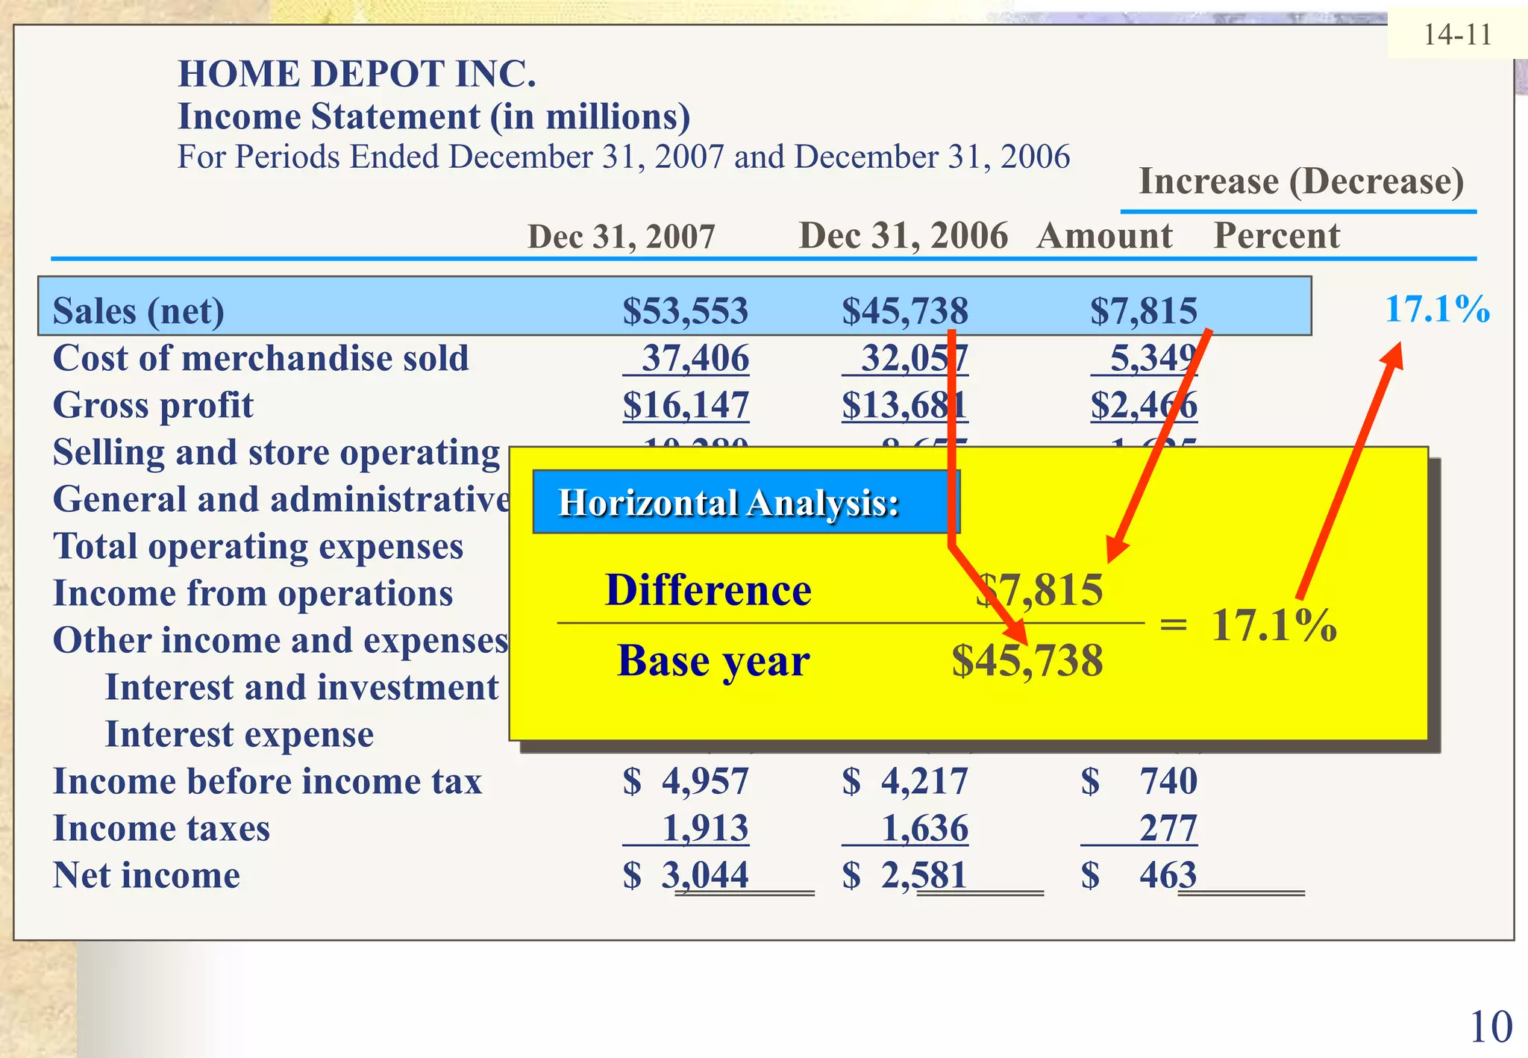Click the income taxes value 1,913
The height and width of the screenshot is (1058, 1528).
tap(705, 828)
